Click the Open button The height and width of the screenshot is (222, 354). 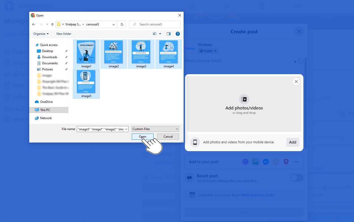(143, 137)
